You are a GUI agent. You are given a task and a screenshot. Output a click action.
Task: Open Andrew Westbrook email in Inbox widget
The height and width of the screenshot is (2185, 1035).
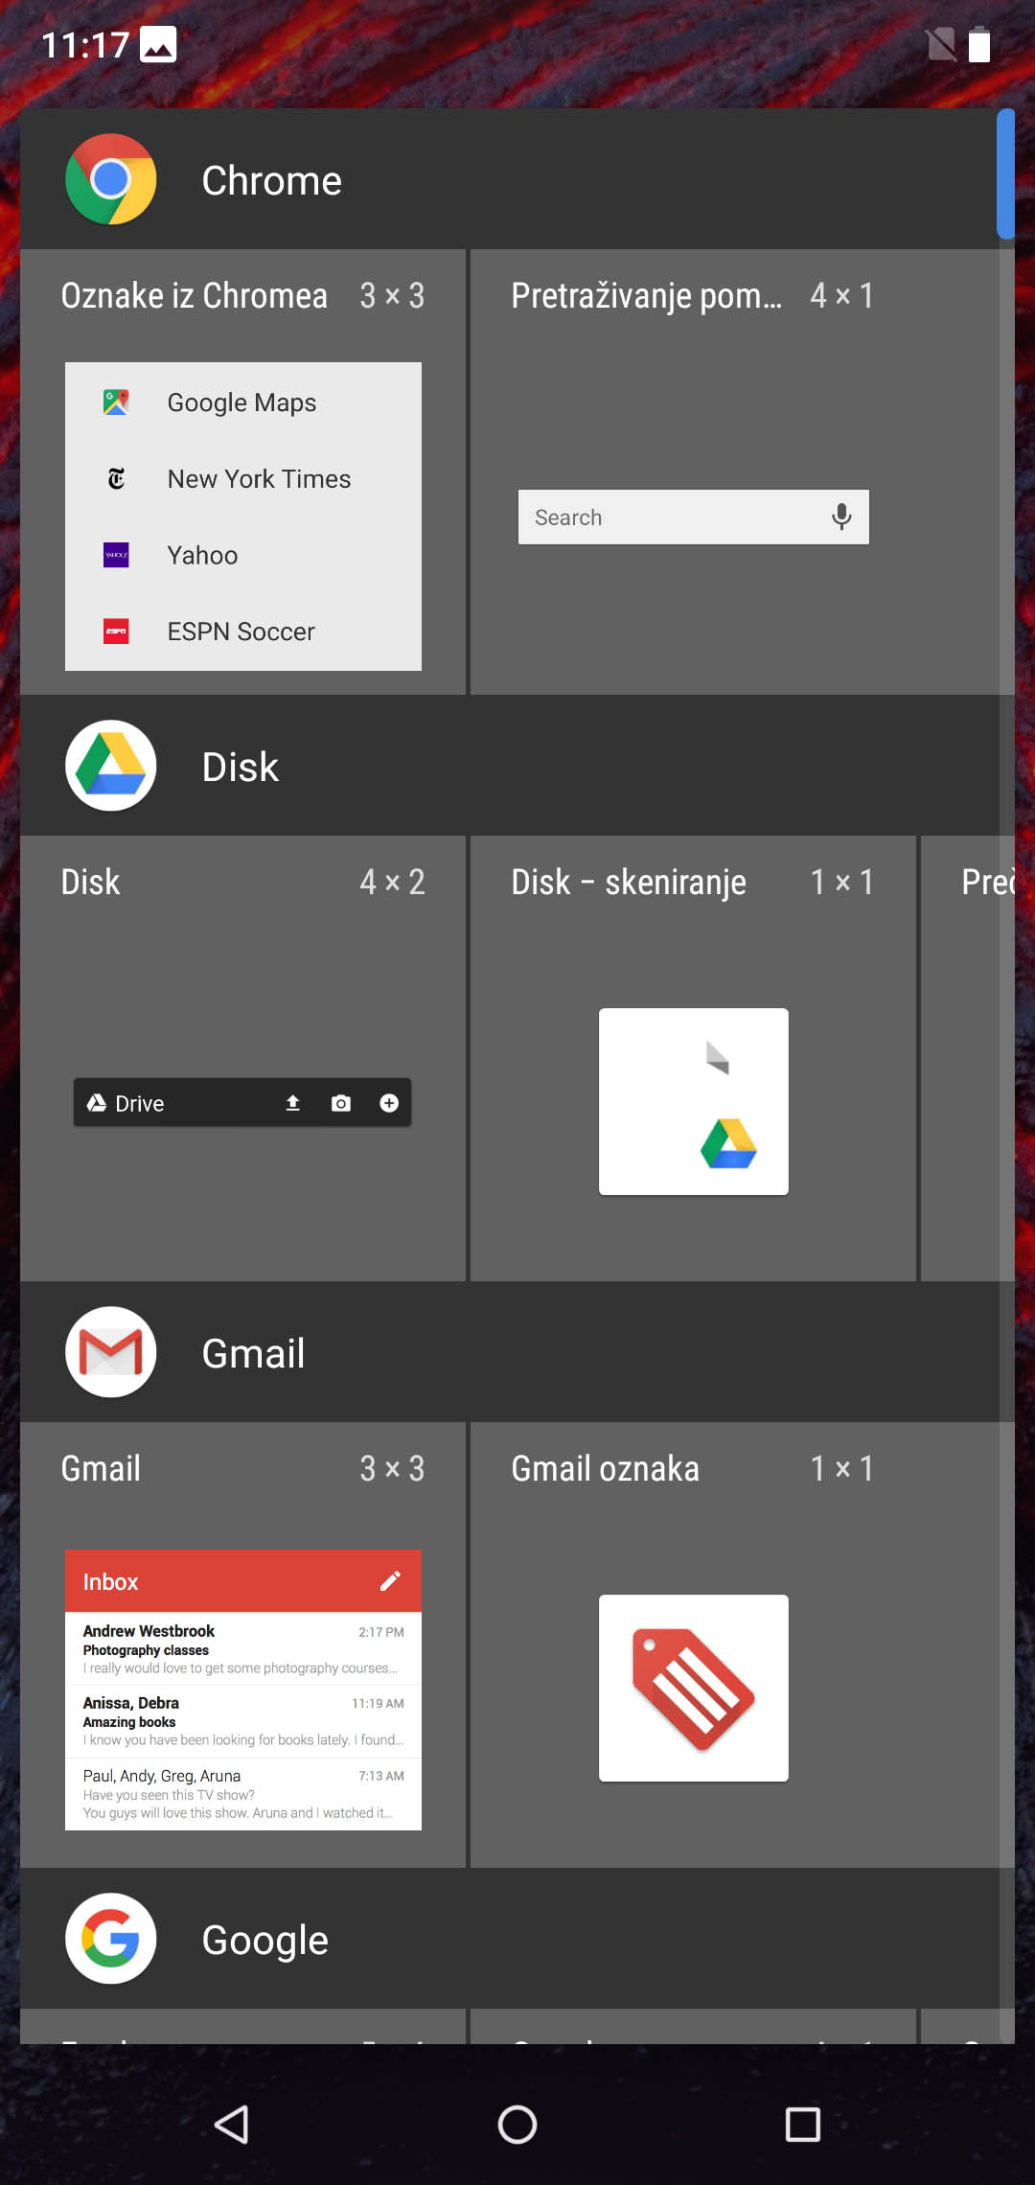pyautogui.click(x=243, y=1649)
